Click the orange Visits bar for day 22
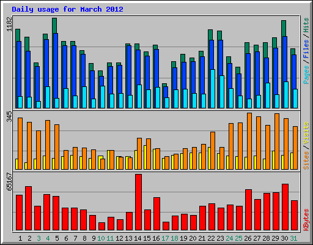 pos(213,151)
